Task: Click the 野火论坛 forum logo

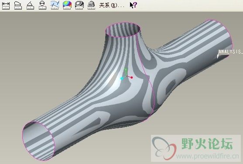Action: point(207,143)
